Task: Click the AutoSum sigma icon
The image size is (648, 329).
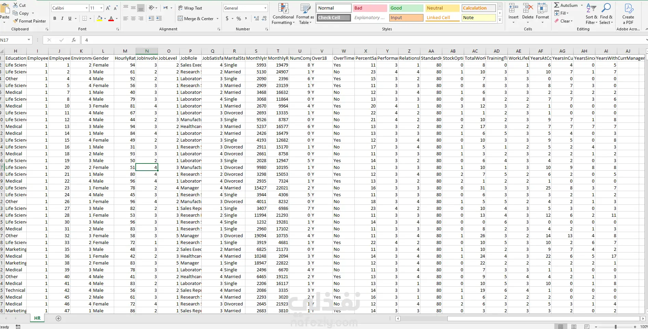Action: click(557, 5)
